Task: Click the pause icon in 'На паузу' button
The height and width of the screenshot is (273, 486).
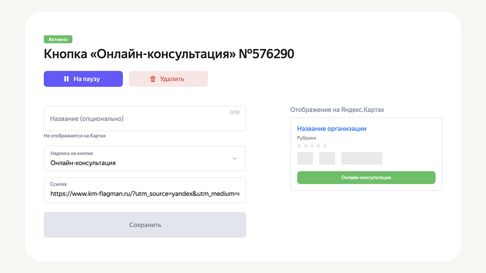Action: 66,79
